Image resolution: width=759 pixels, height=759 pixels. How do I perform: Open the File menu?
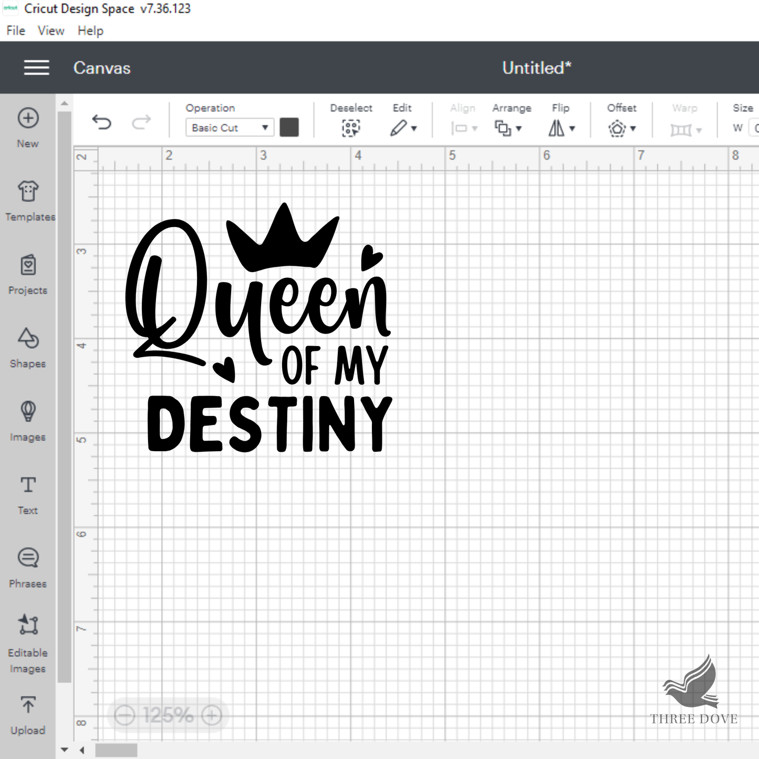coord(16,30)
